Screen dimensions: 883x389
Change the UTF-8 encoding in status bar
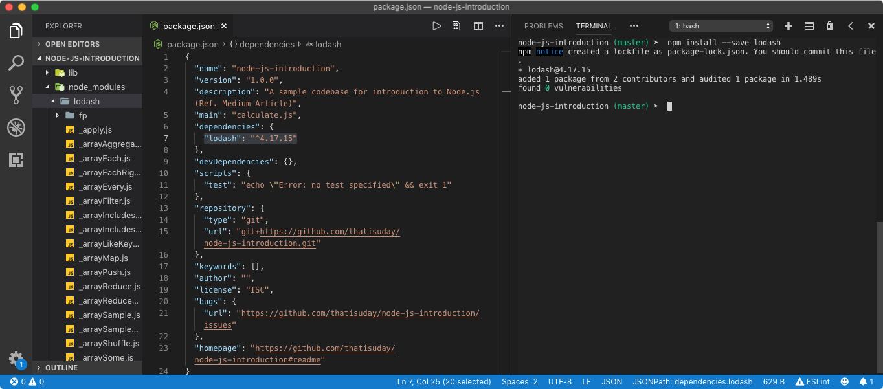click(560, 382)
